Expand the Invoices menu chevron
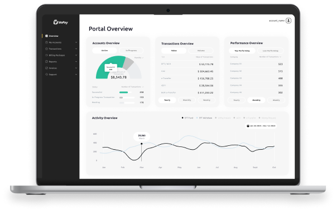The image size is (336, 211). click(76, 68)
